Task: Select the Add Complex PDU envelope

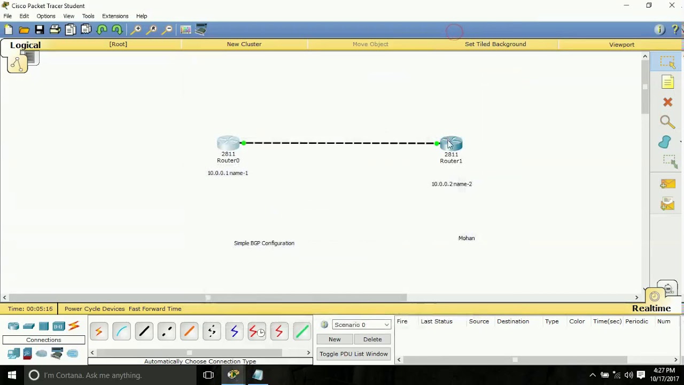Action: [667, 204]
